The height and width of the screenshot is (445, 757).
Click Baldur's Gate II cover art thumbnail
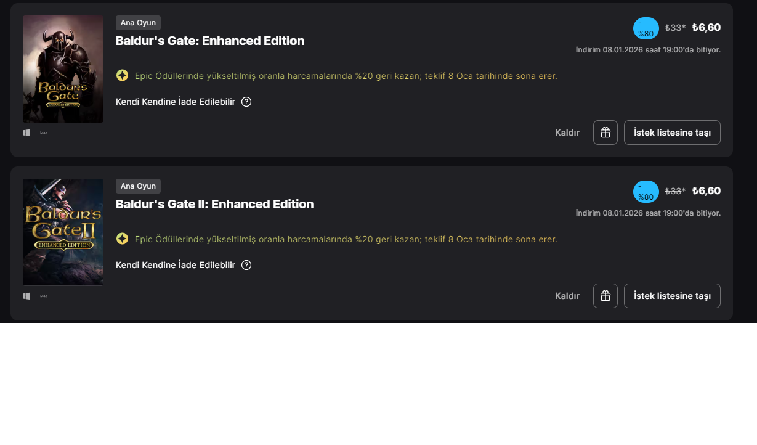point(63,232)
